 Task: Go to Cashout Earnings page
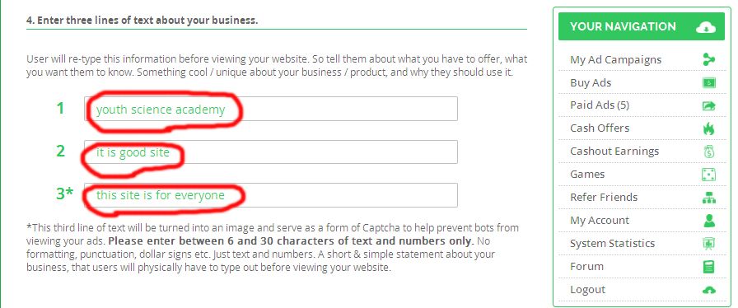pos(614,152)
